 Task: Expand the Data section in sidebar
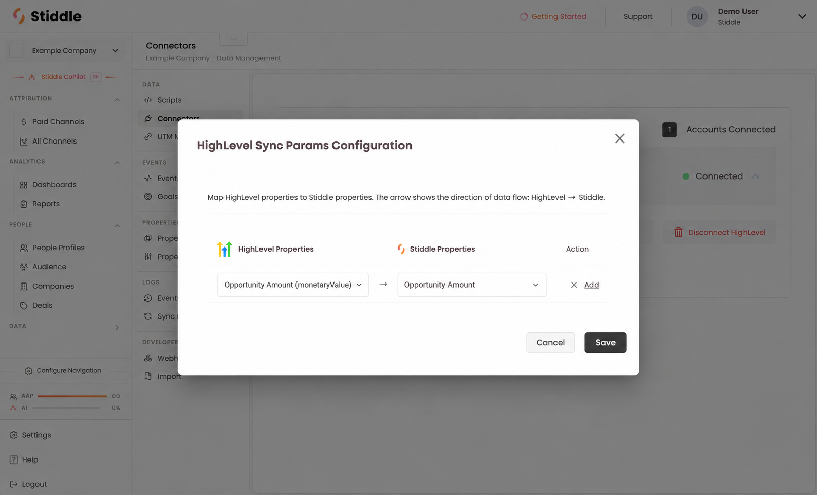[117, 327]
